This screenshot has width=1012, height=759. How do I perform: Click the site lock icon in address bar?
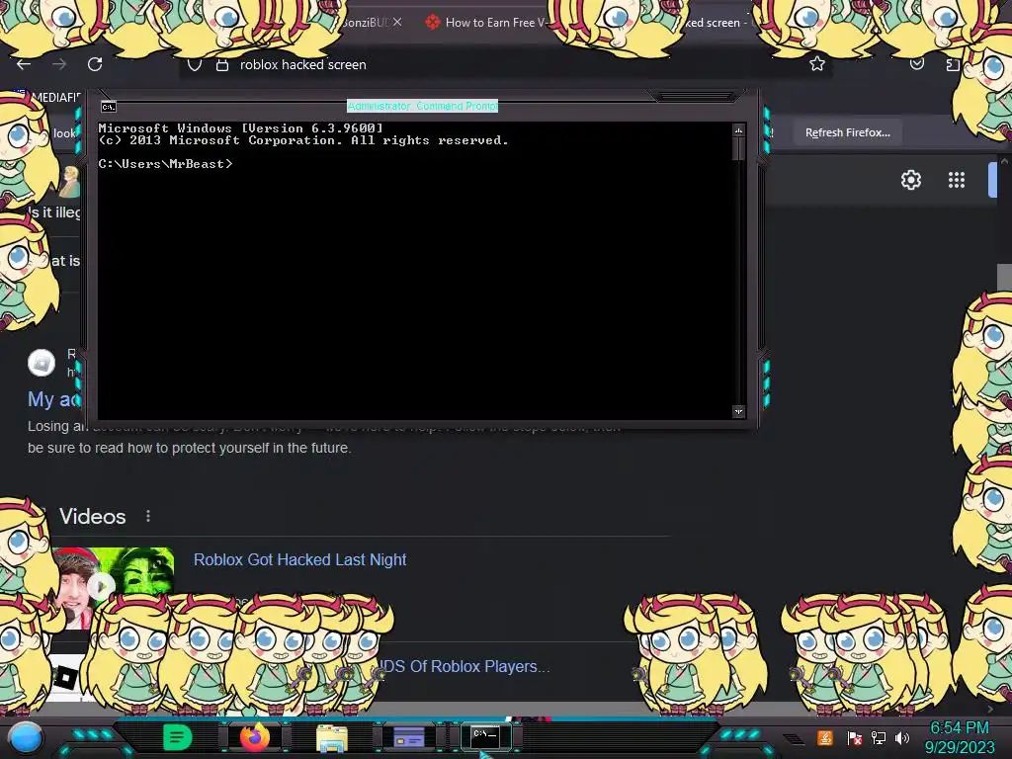[222, 64]
